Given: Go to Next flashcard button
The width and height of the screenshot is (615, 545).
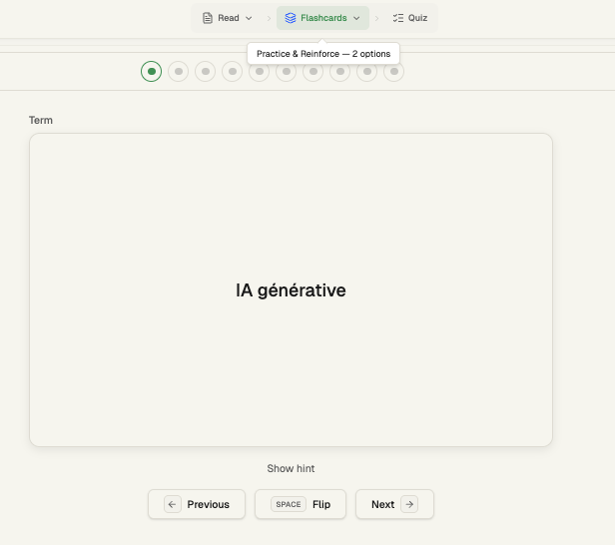Looking at the screenshot, I should pyautogui.click(x=394, y=504).
